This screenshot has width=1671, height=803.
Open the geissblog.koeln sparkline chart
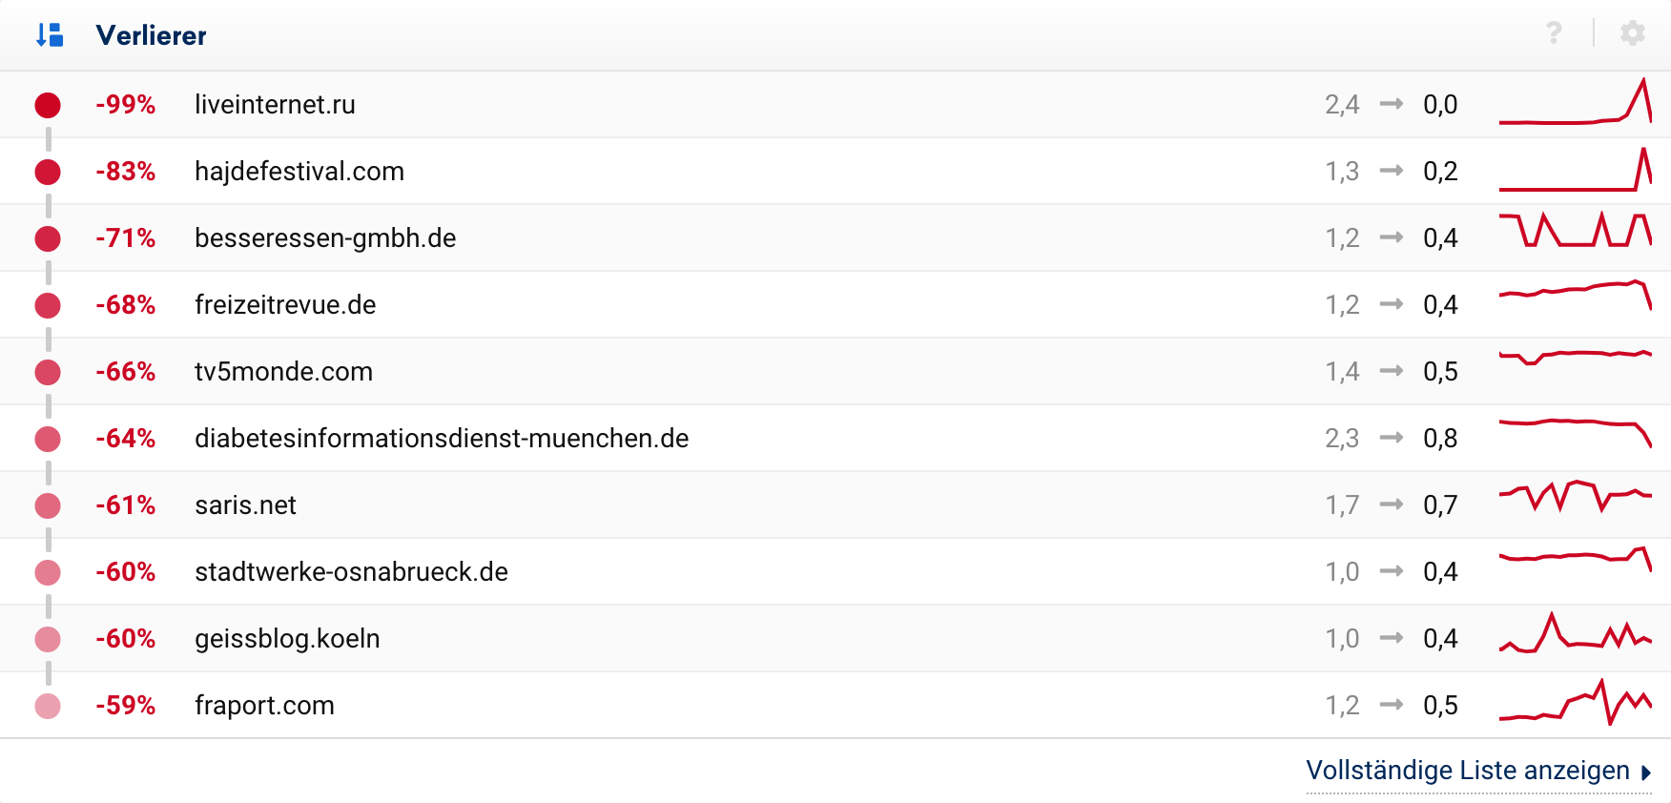coord(1575,634)
